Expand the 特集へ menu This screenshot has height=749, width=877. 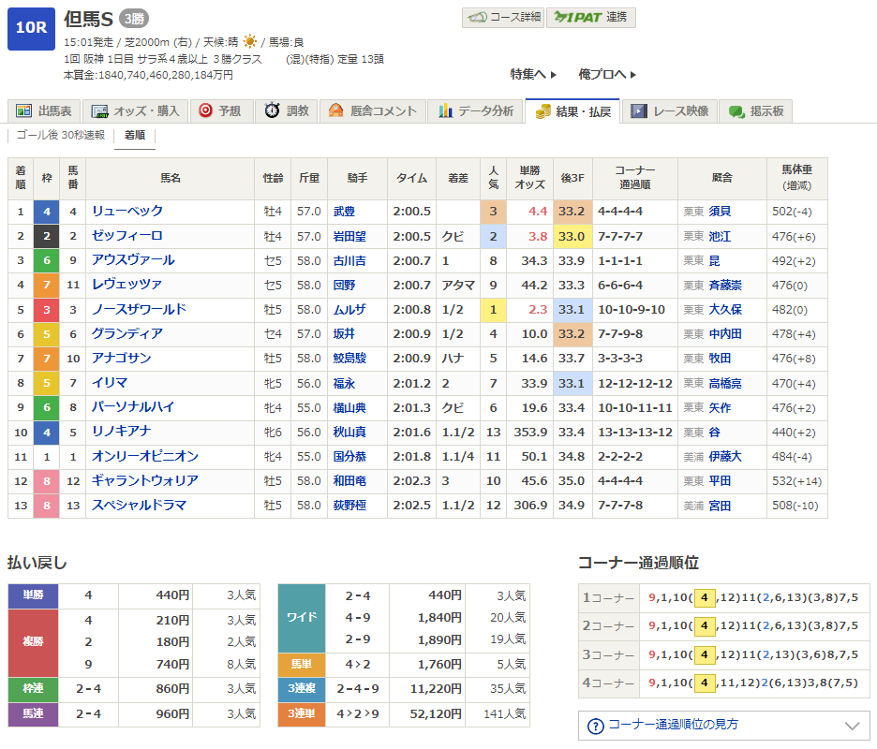pyautogui.click(x=533, y=74)
